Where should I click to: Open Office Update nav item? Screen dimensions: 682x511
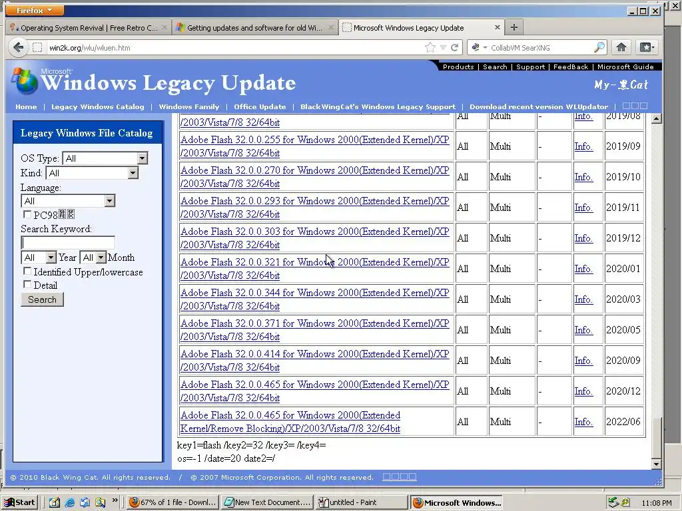pyautogui.click(x=260, y=106)
